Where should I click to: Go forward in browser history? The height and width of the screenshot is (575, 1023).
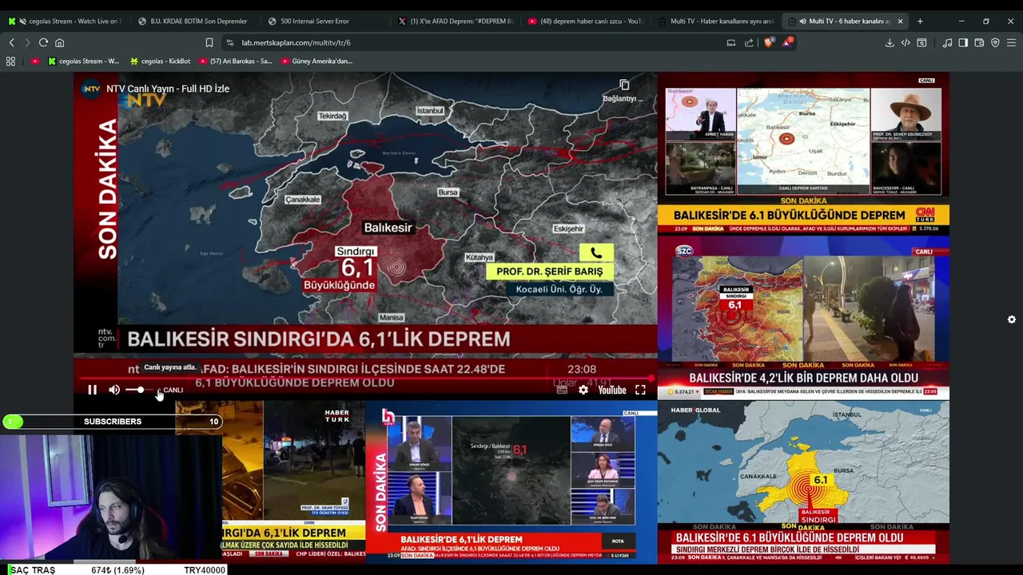[x=26, y=42]
